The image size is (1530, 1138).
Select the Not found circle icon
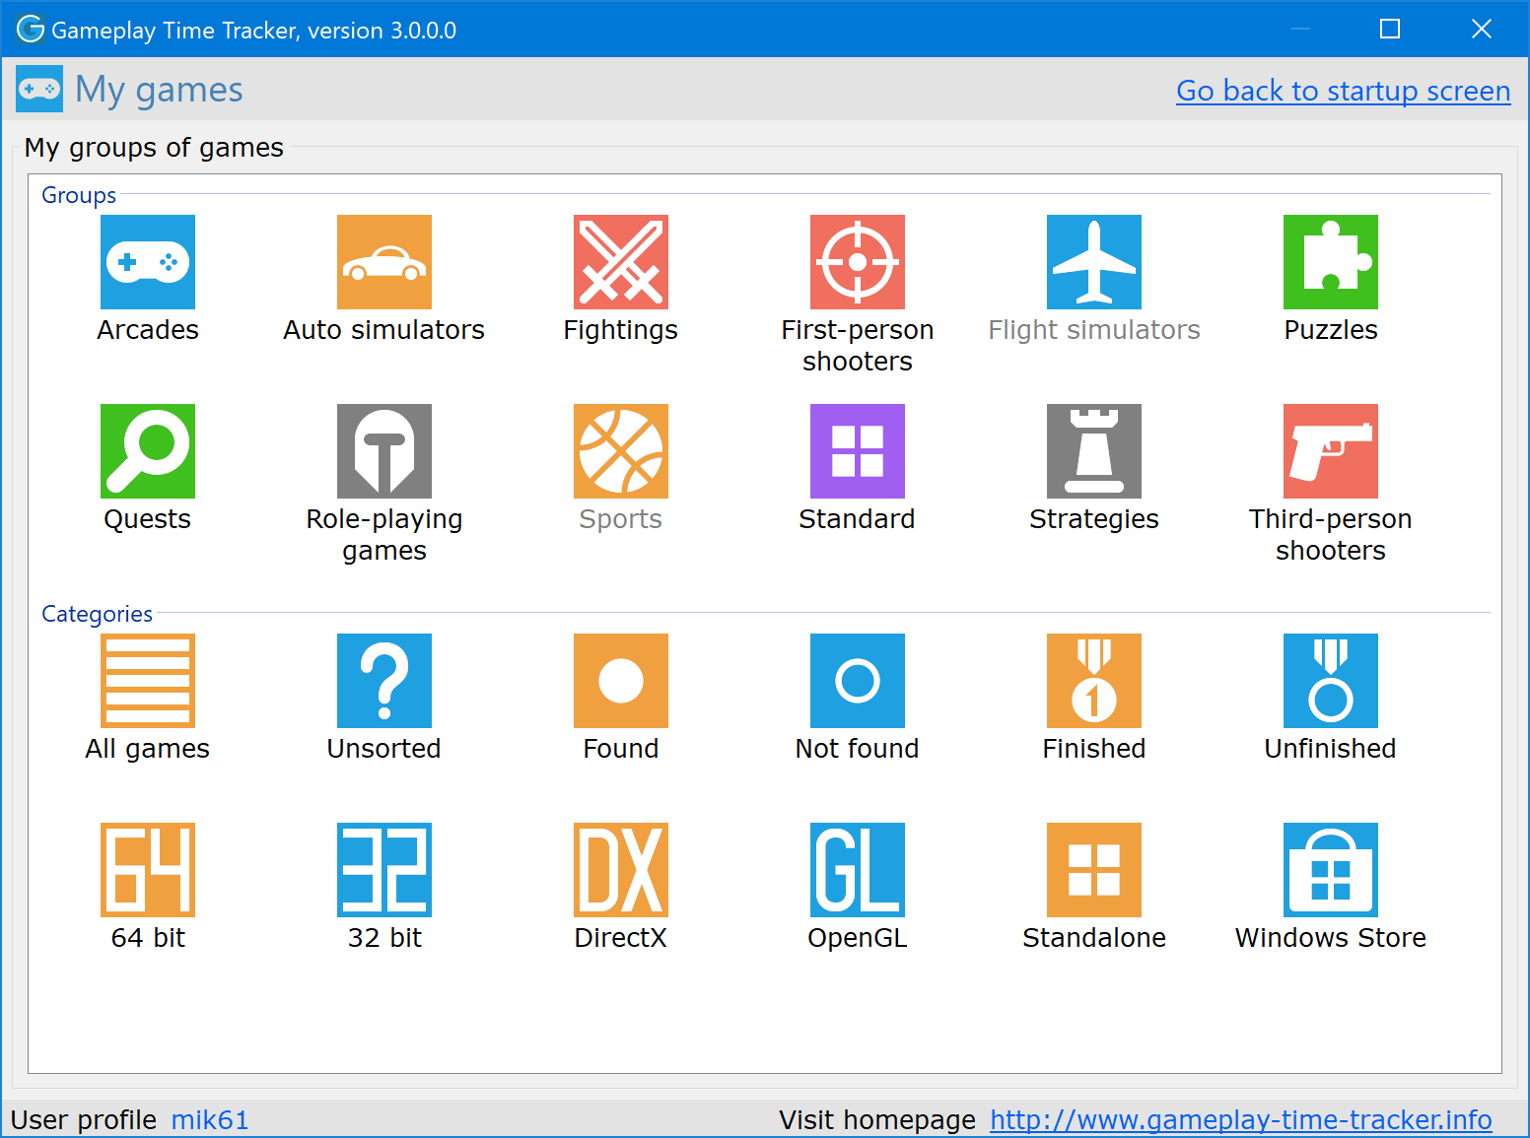[x=858, y=681]
